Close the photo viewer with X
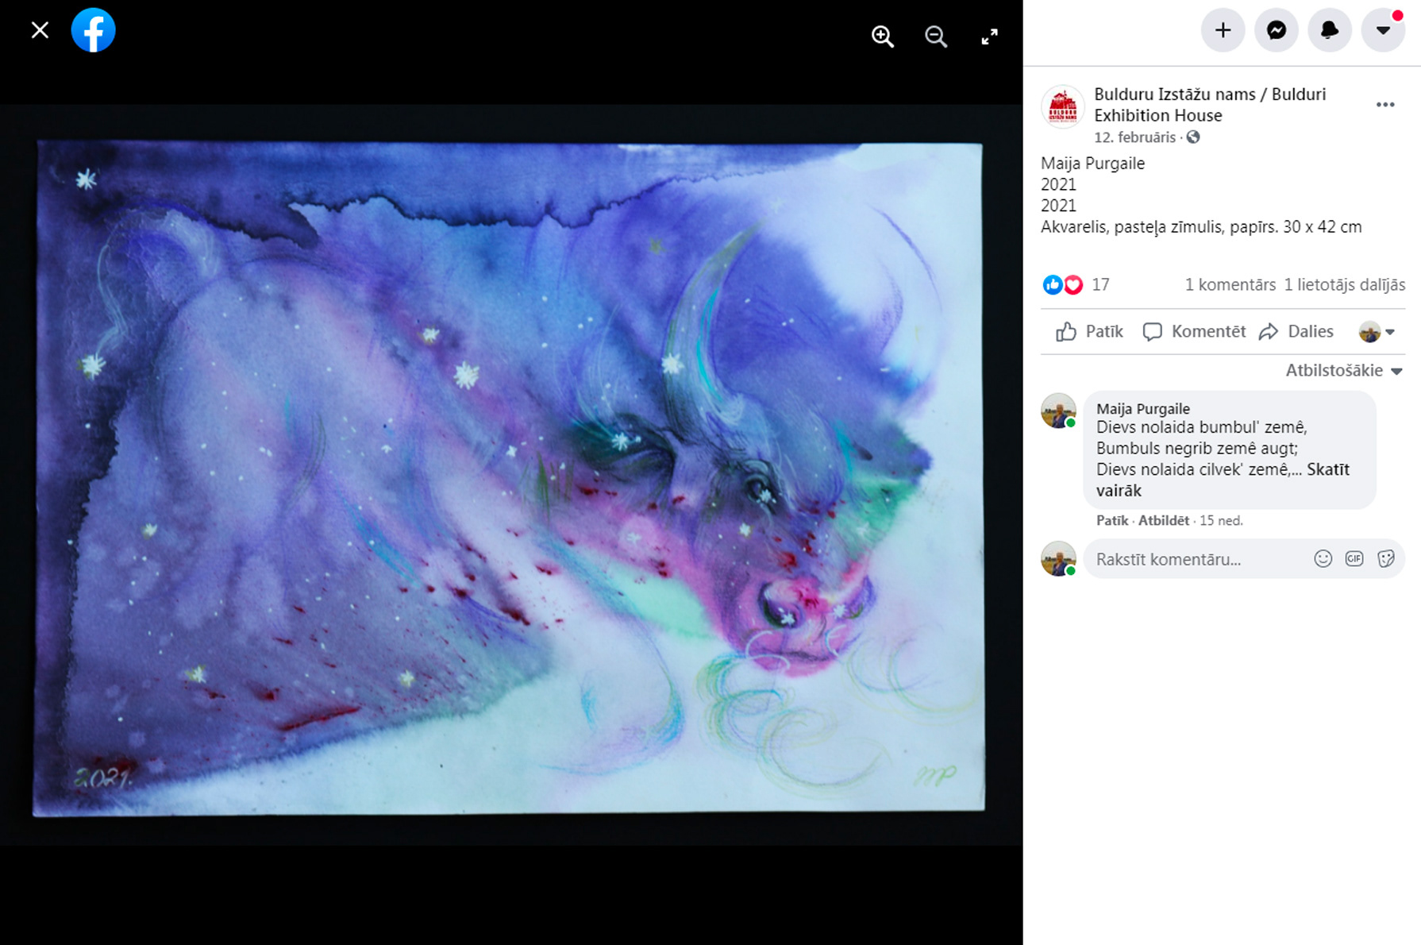Screen dimensions: 1421x945 pyautogui.click(x=40, y=30)
